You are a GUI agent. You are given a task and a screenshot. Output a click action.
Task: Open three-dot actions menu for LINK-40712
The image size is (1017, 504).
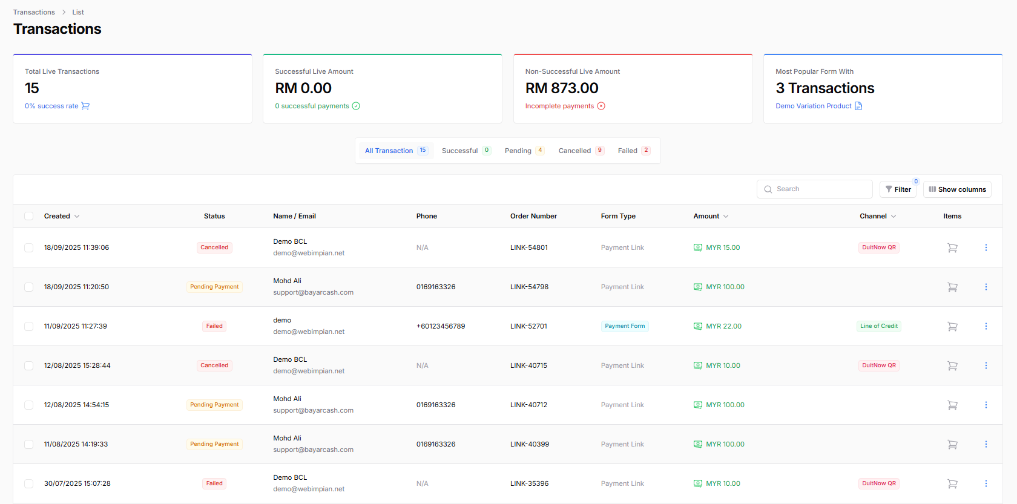(986, 405)
